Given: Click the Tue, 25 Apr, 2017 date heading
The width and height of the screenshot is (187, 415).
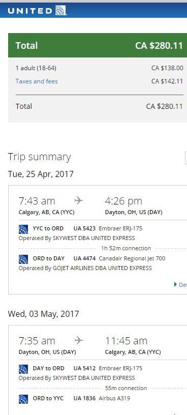Looking at the screenshot, I should pos(41,174).
